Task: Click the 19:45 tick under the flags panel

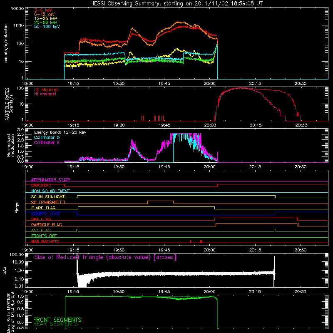Action: 164,250
